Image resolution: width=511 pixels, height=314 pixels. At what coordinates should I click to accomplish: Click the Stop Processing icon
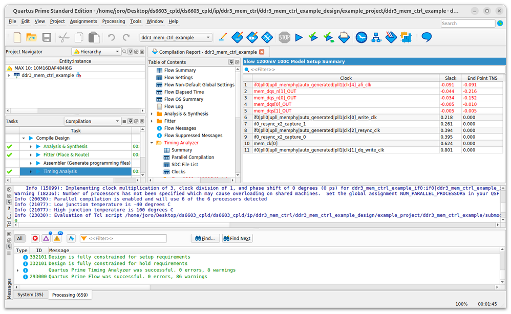coord(284,37)
